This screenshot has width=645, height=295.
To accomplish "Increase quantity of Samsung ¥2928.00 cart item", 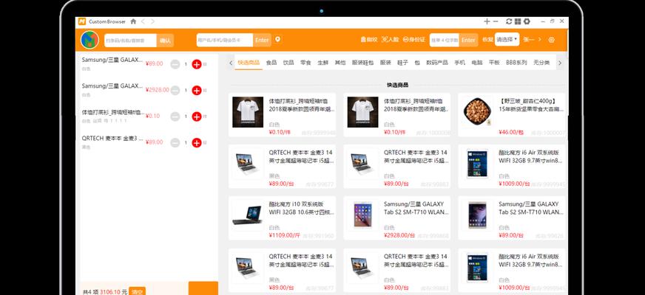I will pos(197,90).
